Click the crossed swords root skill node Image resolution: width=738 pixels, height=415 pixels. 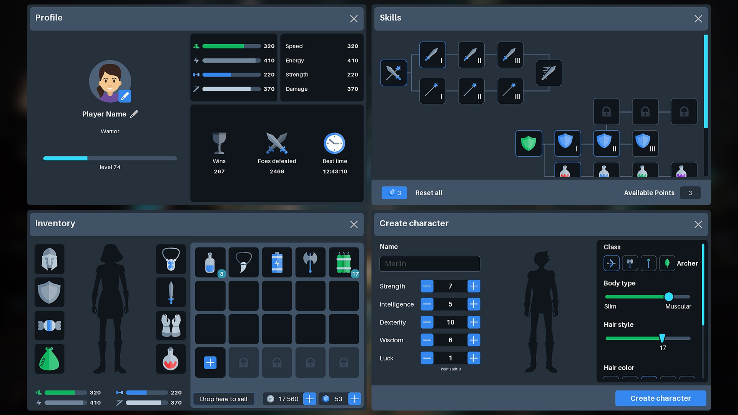pos(393,73)
